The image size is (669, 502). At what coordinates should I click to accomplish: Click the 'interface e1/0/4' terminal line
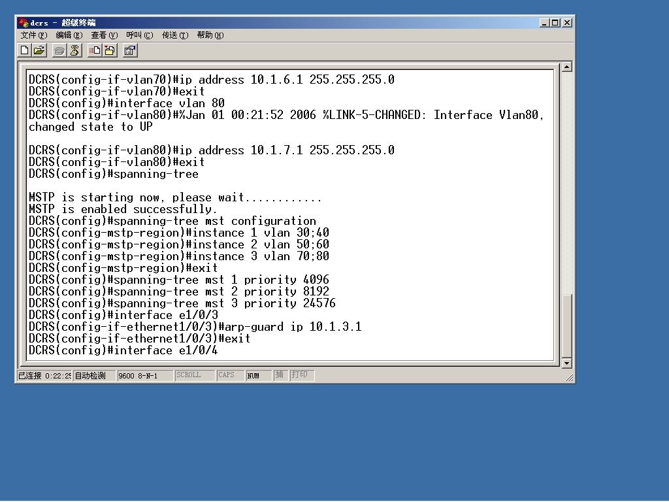coord(123,350)
